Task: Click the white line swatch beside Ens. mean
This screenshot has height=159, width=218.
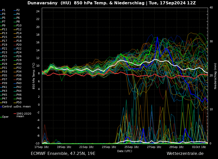Action: pos(15,107)
